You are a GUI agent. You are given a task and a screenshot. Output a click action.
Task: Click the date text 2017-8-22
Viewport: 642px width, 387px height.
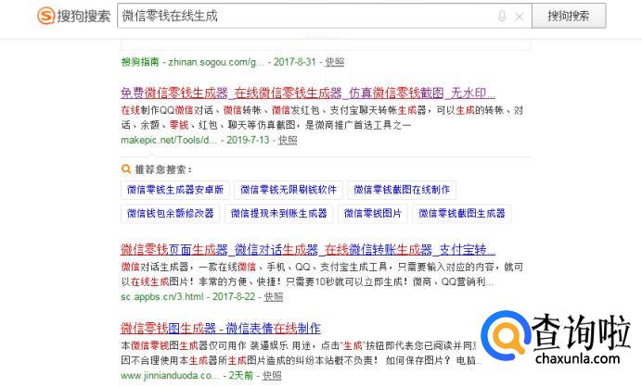pyautogui.click(x=234, y=296)
